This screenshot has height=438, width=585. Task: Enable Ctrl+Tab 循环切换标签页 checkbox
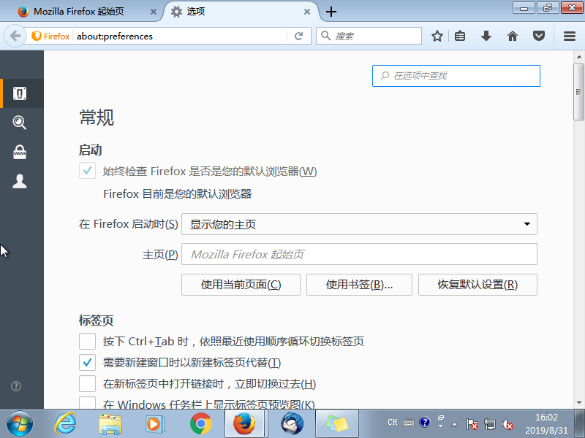[x=87, y=341]
